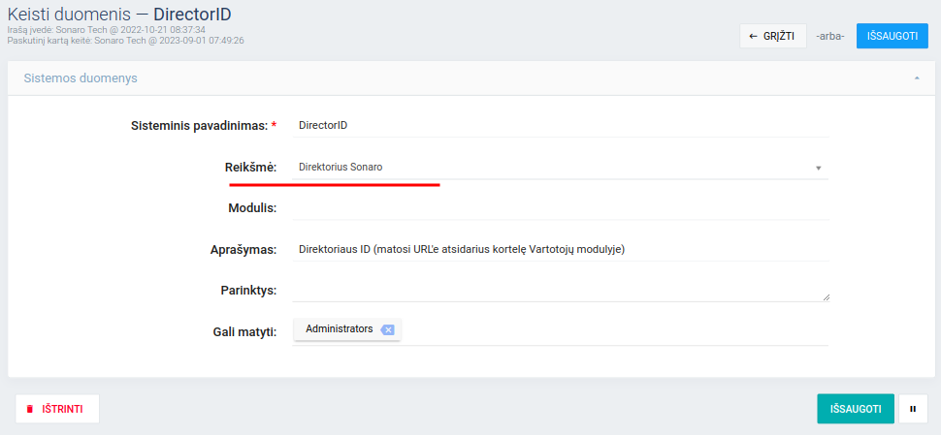Click the Reikšmė field label
The width and height of the screenshot is (941, 435).
[250, 168]
